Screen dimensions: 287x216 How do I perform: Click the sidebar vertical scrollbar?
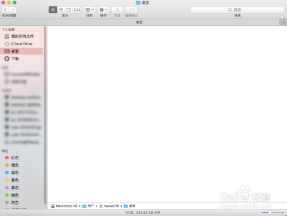click(x=45, y=115)
